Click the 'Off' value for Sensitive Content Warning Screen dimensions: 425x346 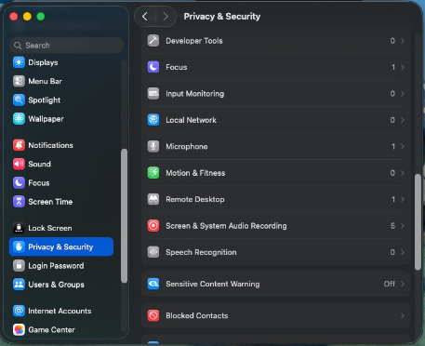[390, 284]
